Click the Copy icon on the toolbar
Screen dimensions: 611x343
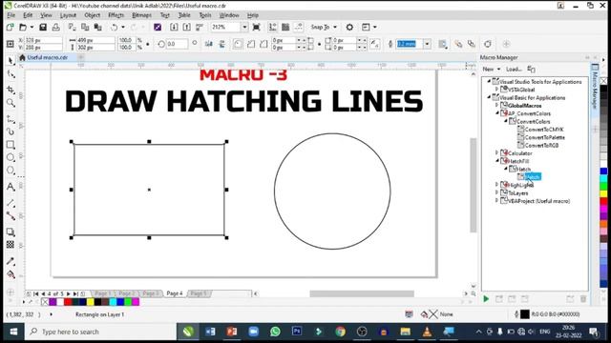point(85,27)
